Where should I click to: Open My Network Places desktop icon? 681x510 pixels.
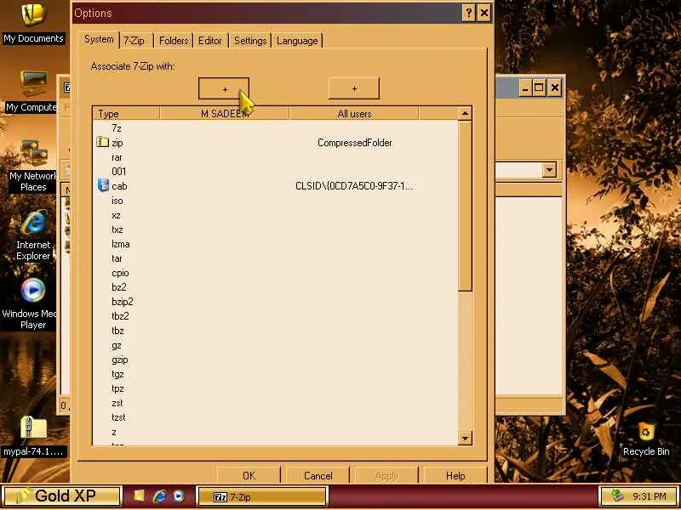tap(33, 167)
